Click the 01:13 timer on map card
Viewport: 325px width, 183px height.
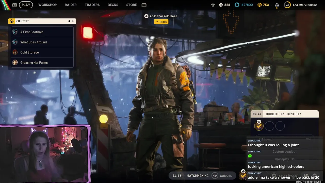click(257, 114)
